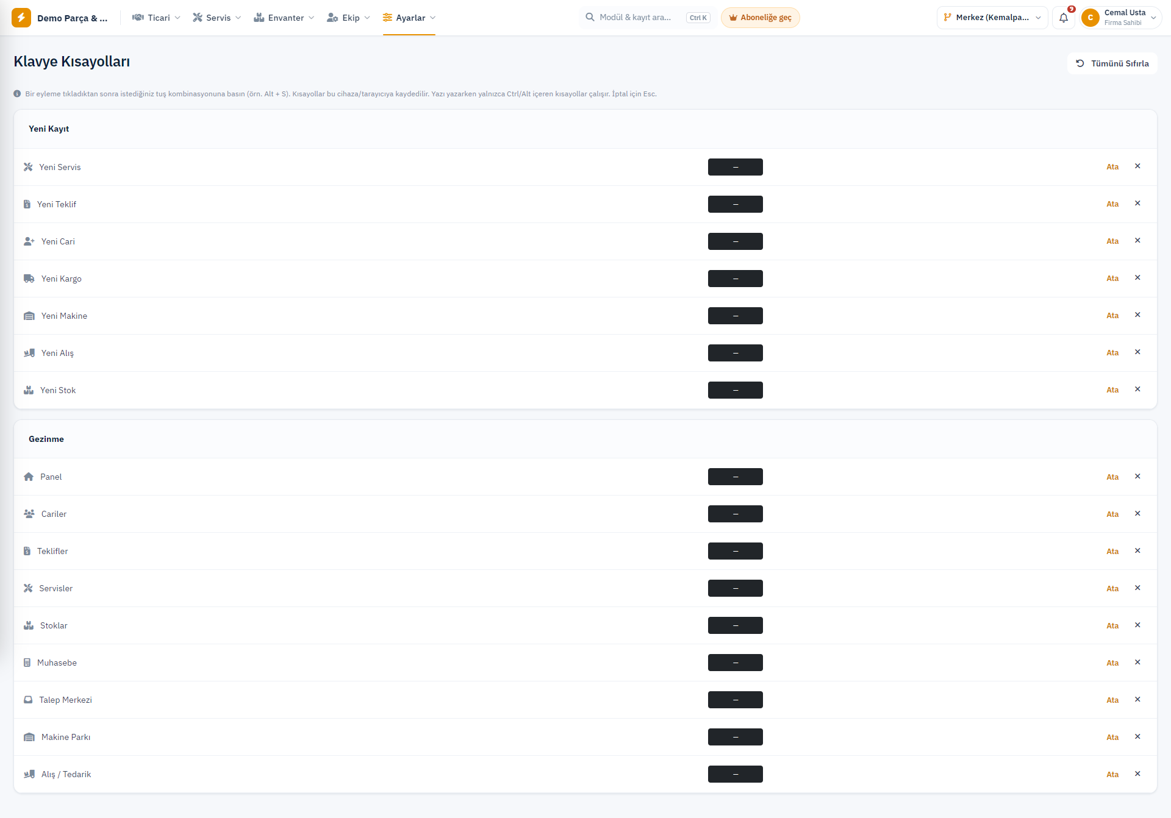Clear the Panel shortcut with X
Screen dimensions: 1171x818
tap(1137, 477)
